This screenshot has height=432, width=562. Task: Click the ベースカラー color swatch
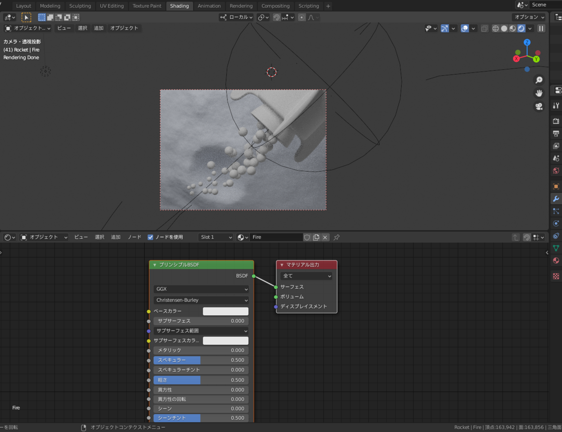point(225,311)
